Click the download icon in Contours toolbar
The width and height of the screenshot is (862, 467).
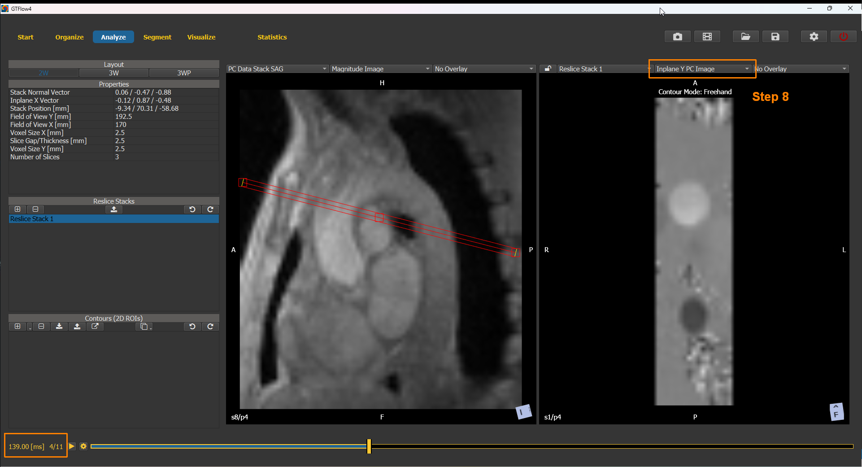pos(59,327)
